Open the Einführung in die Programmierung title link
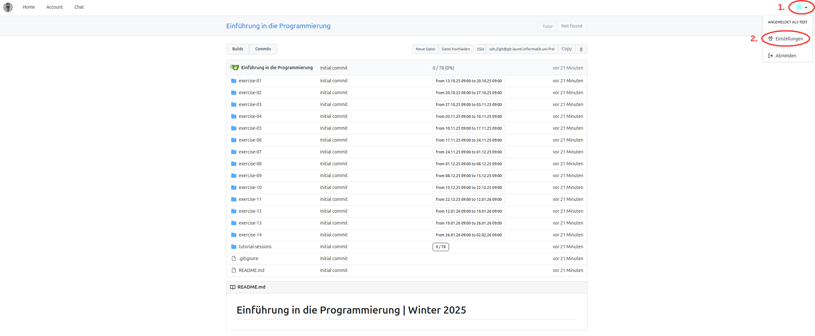 click(278, 26)
